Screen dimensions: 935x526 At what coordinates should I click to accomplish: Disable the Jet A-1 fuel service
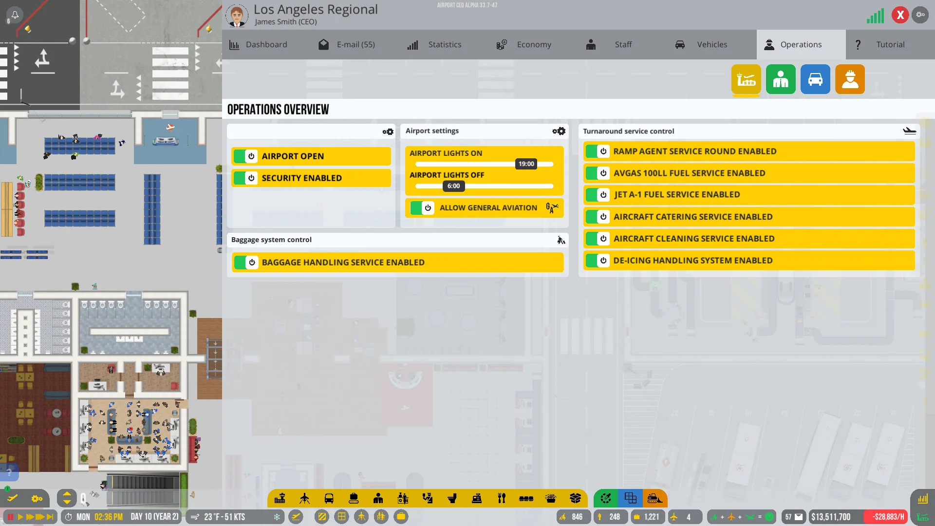pyautogui.click(x=598, y=194)
